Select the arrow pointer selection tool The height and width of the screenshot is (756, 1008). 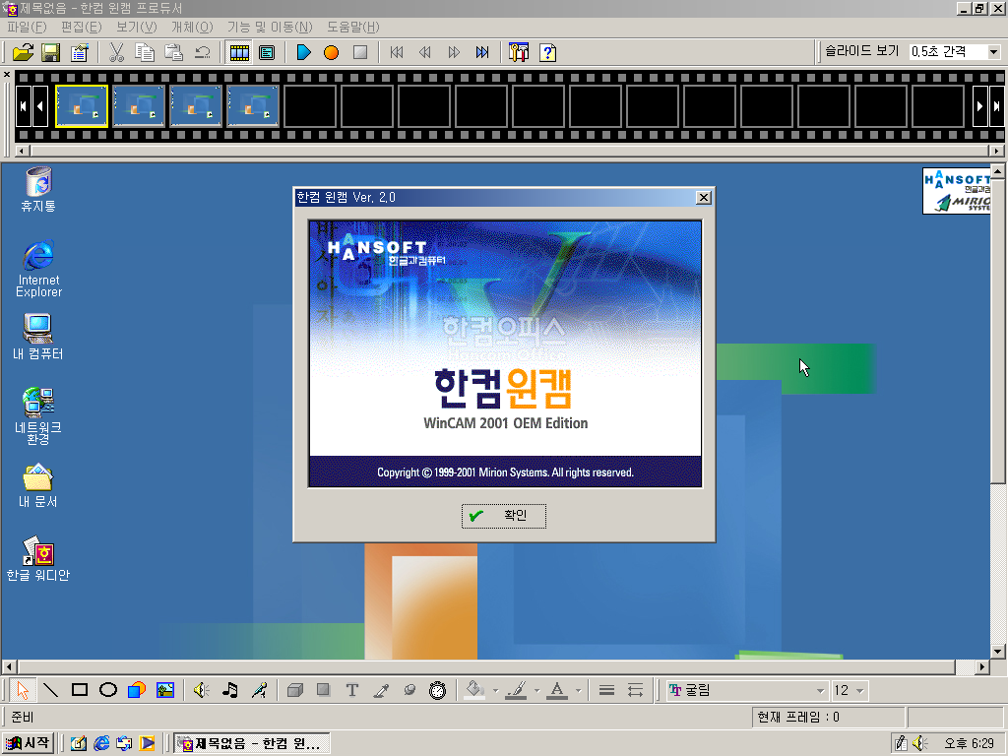click(x=23, y=690)
